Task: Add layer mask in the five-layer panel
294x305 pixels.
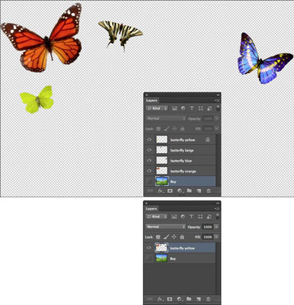Action: (x=170, y=191)
